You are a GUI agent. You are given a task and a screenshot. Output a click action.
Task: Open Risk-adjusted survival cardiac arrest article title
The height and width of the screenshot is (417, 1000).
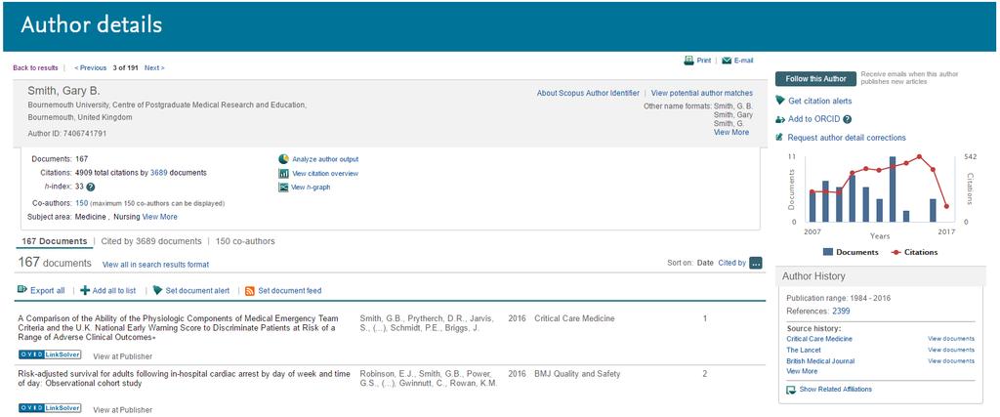pyautogui.click(x=184, y=379)
